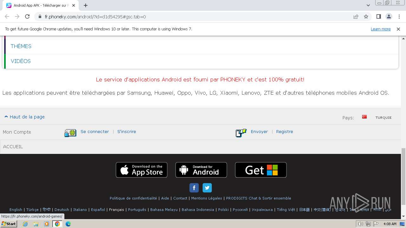Switch site language to Deutsch
The height and width of the screenshot is (228, 406).
coord(62,210)
